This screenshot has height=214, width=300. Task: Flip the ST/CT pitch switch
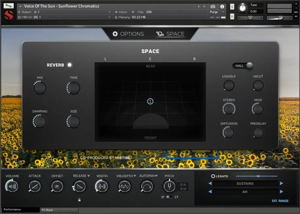tap(169, 197)
